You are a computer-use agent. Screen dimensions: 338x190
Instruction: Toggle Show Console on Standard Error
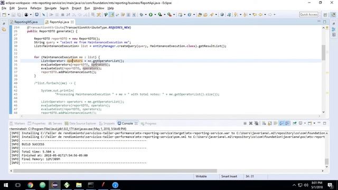pos(287,123)
